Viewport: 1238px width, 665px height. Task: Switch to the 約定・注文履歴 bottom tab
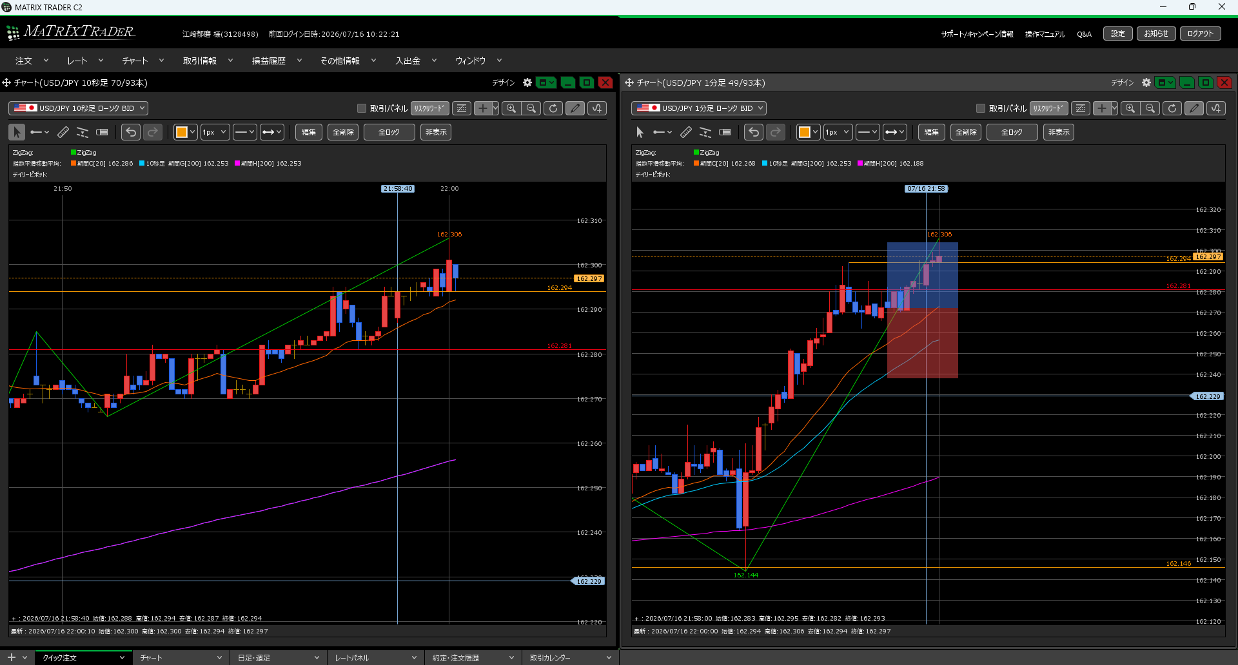click(473, 658)
